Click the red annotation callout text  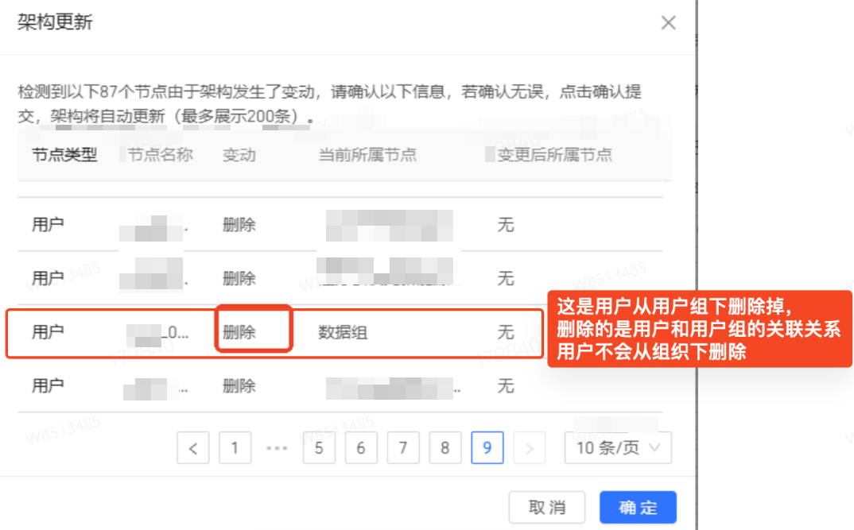(x=698, y=328)
